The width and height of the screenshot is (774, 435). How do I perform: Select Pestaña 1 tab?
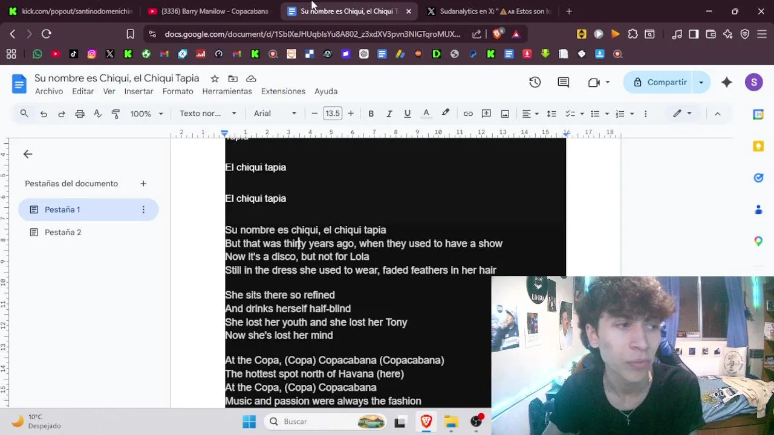[88, 210]
